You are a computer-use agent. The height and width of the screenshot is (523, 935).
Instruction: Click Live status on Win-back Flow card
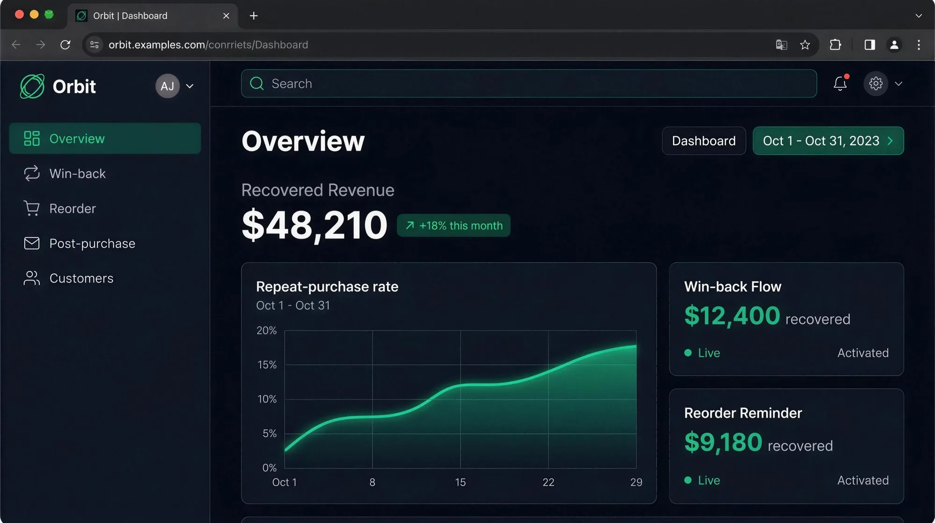(702, 353)
